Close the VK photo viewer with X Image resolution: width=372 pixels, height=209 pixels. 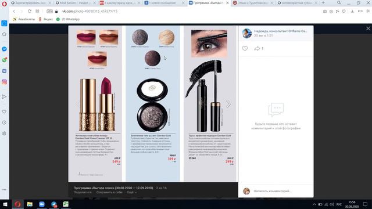pos(368,28)
